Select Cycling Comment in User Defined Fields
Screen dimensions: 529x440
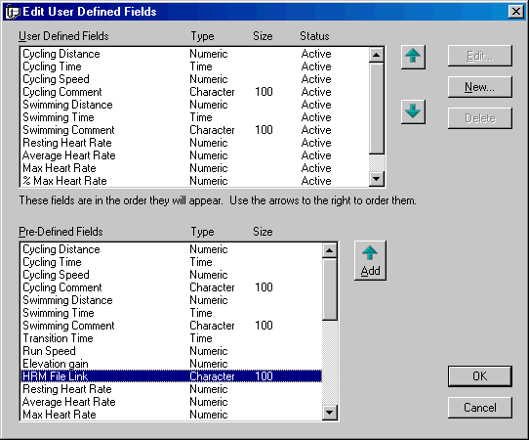(x=195, y=92)
